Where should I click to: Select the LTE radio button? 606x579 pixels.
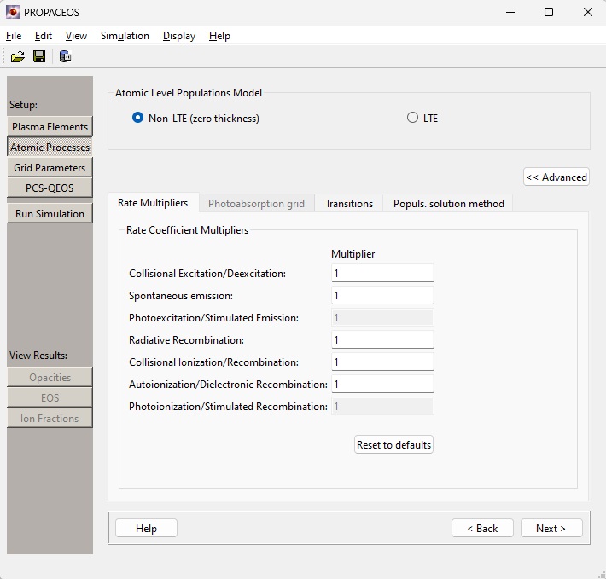click(413, 118)
